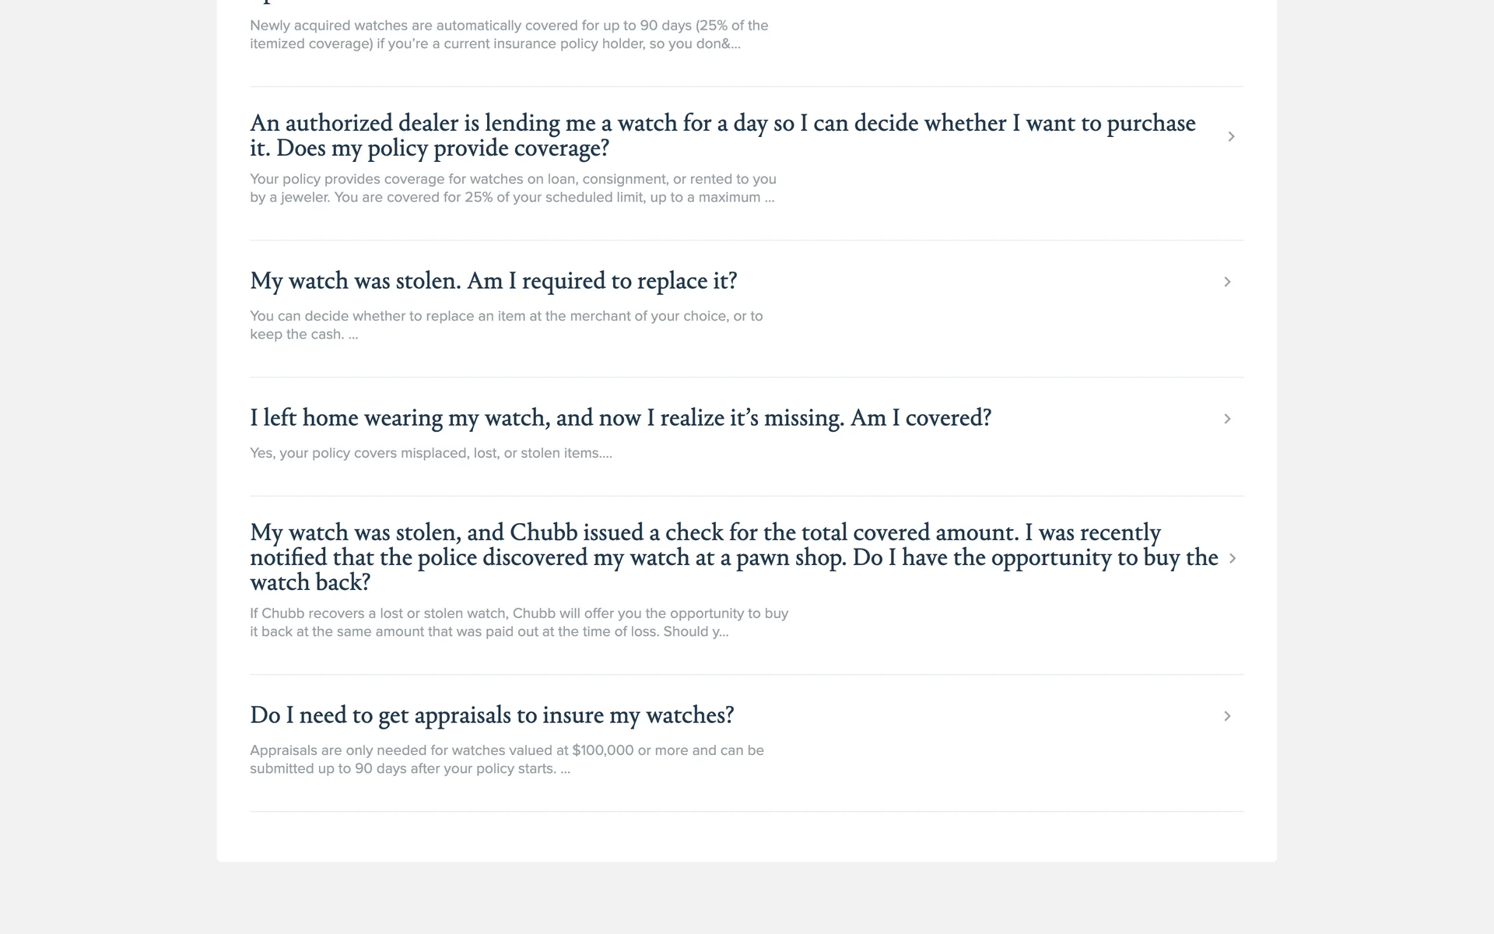This screenshot has width=1494, height=934.
Task: Expand chevron for 'Am I required to replace it?'
Action: coord(1227,282)
